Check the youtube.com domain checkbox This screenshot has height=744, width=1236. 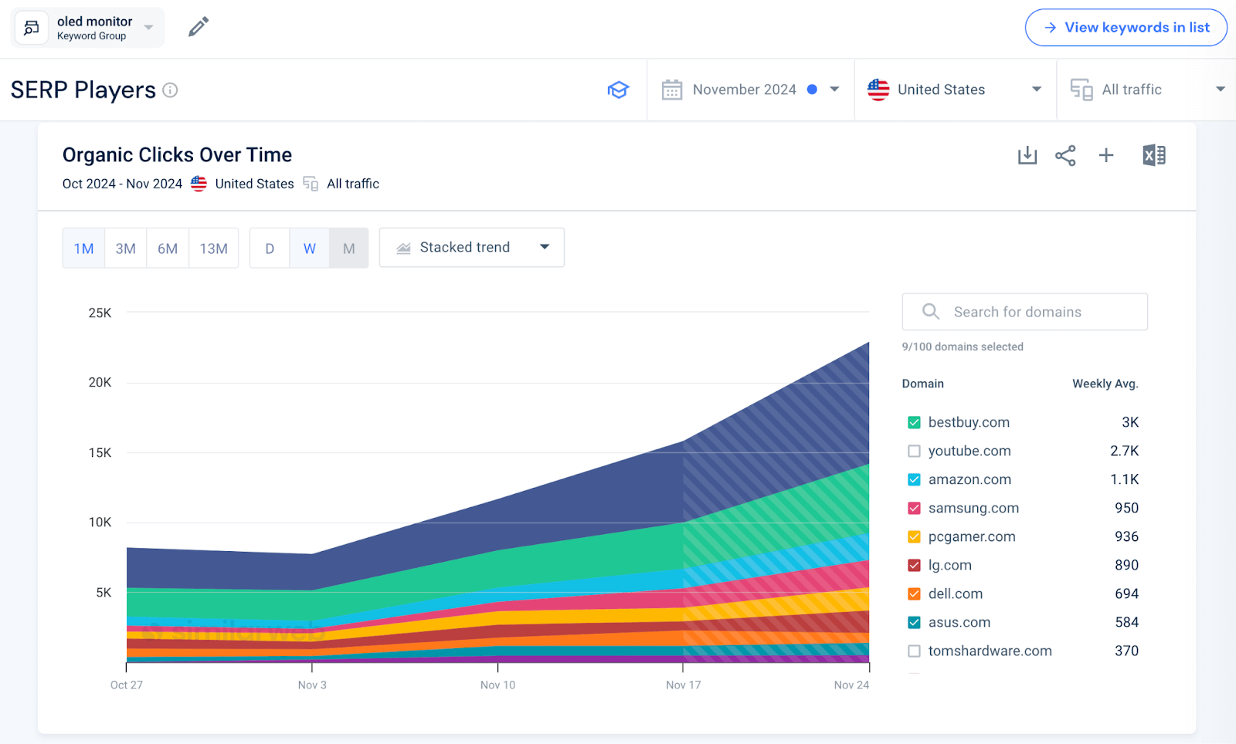pos(914,451)
